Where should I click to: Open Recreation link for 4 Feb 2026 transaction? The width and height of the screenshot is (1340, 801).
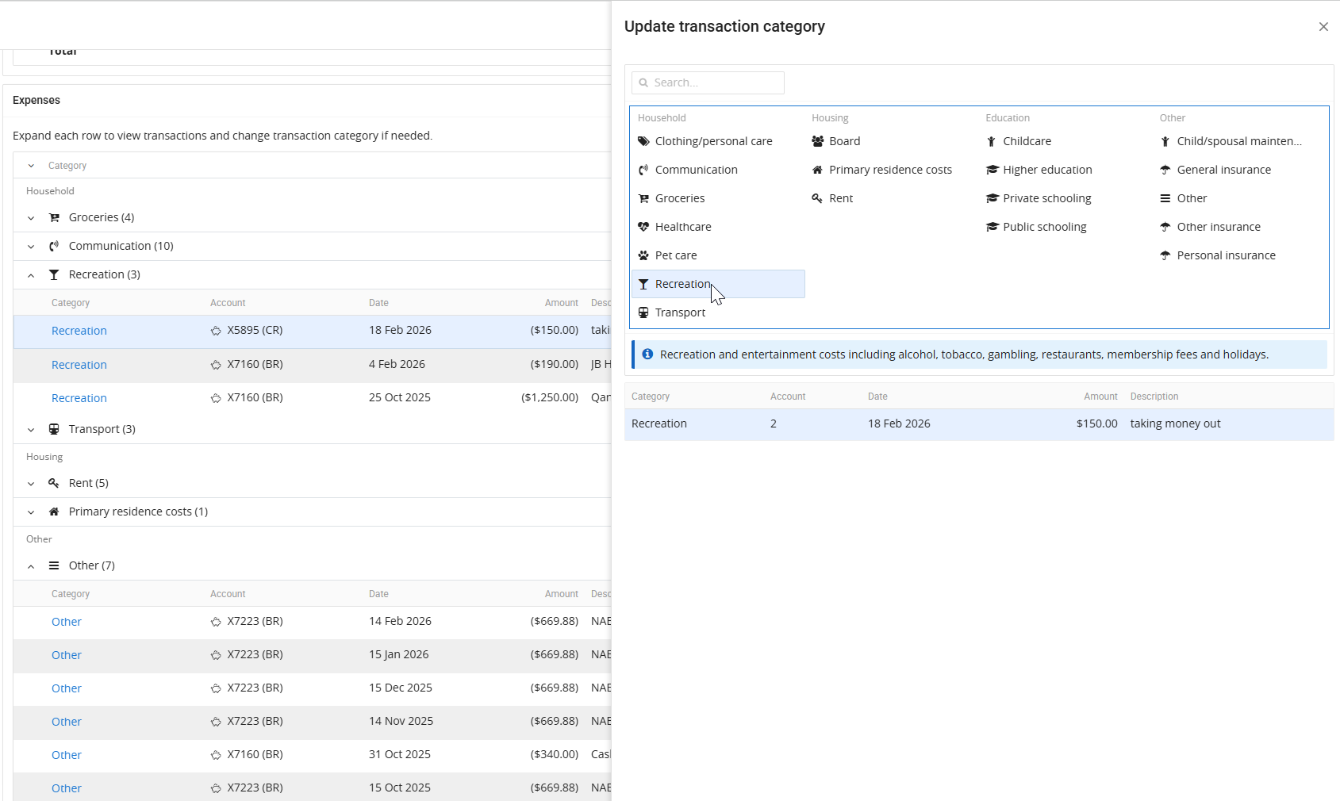(79, 365)
